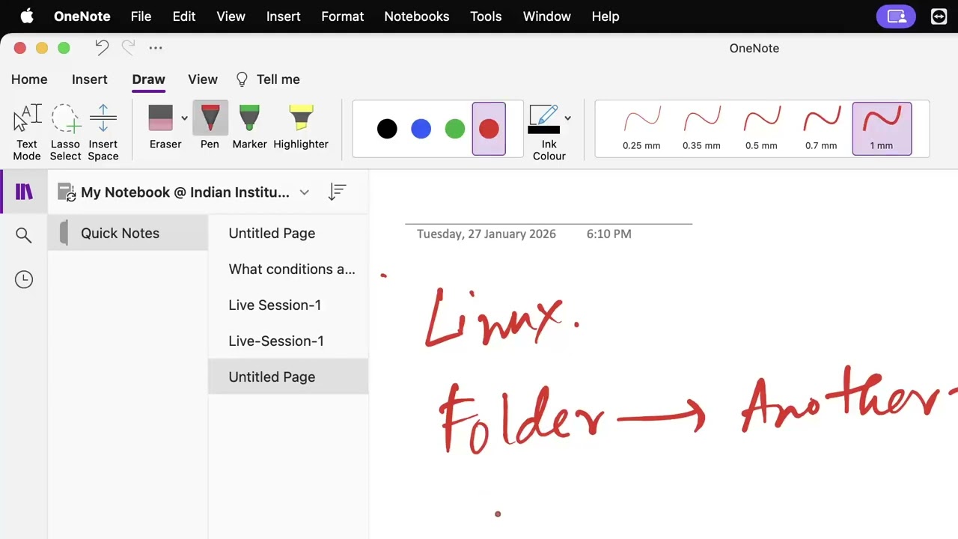The width and height of the screenshot is (958, 539).
Task: Open Search in the sidebar
Action: tap(24, 236)
